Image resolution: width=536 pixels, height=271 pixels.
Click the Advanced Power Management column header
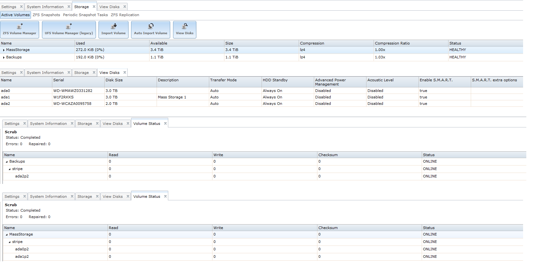pyautogui.click(x=340, y=82)
